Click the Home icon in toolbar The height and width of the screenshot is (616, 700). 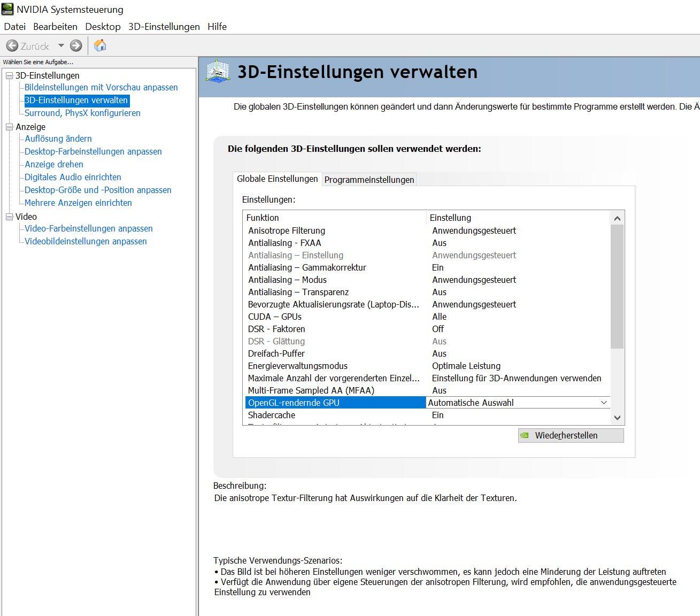[100, 46]
